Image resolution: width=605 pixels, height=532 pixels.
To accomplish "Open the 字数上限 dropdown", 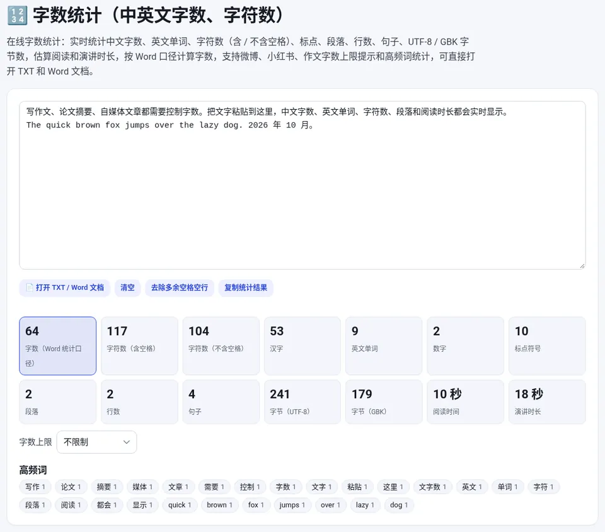I will 96,442.
